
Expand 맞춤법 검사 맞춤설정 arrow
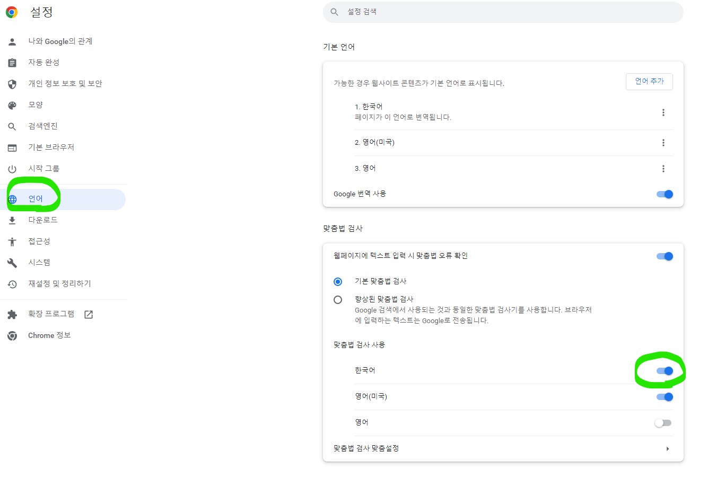[667, 448]
